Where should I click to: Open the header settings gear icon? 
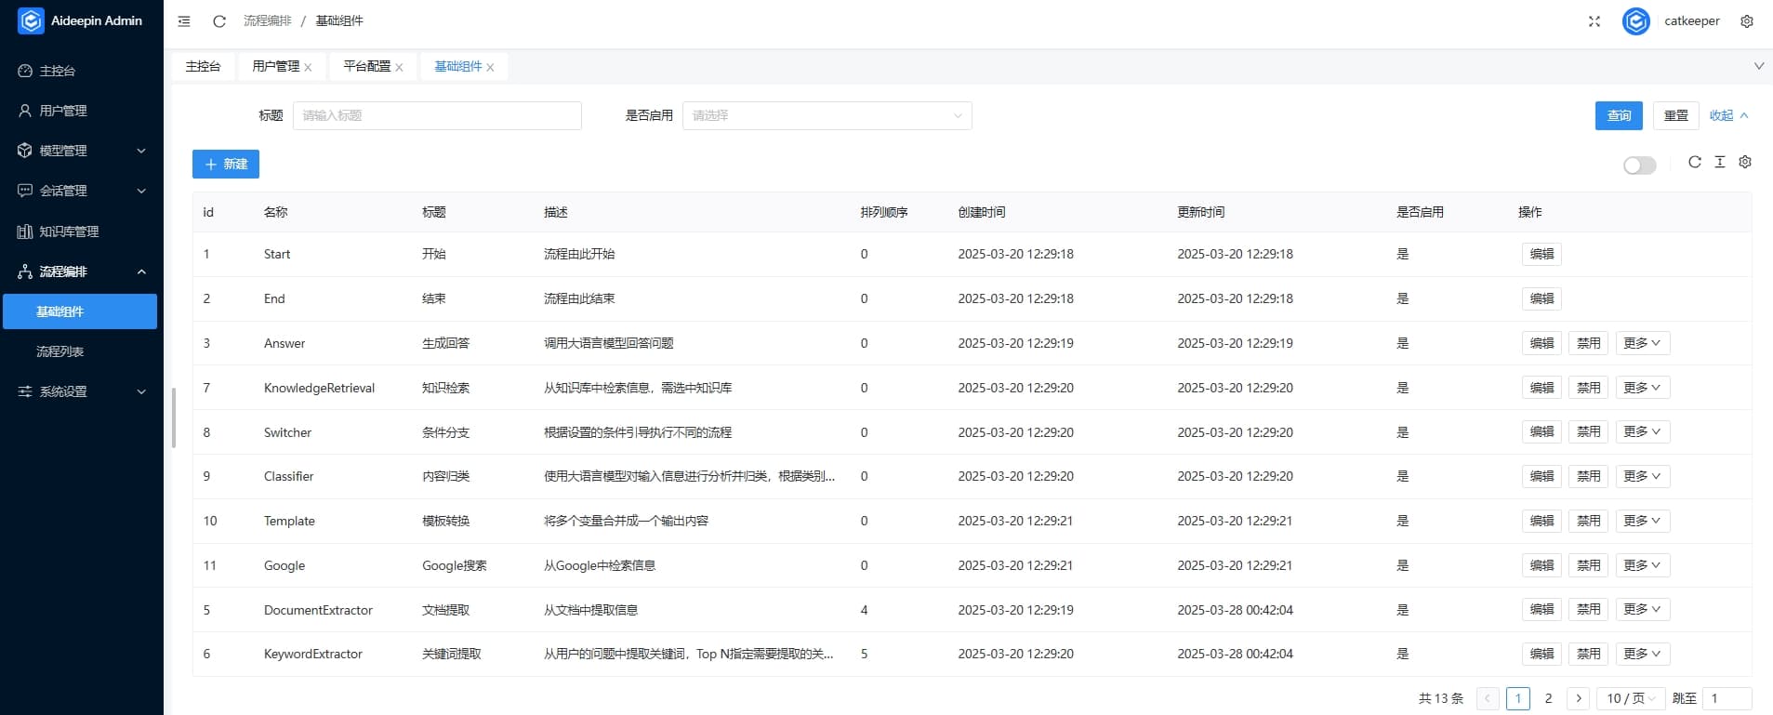pos(1747,20)
